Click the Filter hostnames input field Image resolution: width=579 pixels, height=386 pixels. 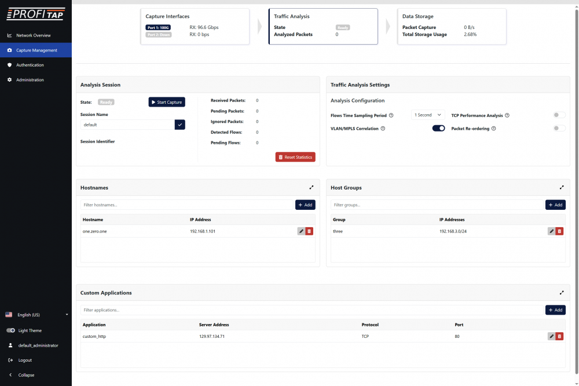(x=188, y=205)
